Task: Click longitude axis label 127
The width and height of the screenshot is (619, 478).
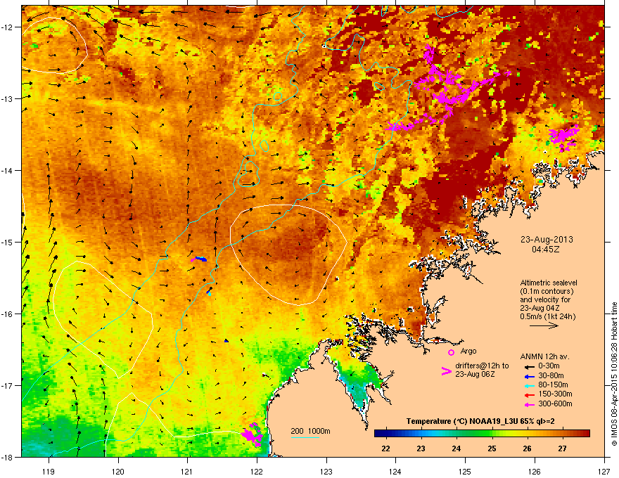Action: [x=604, y=471]
